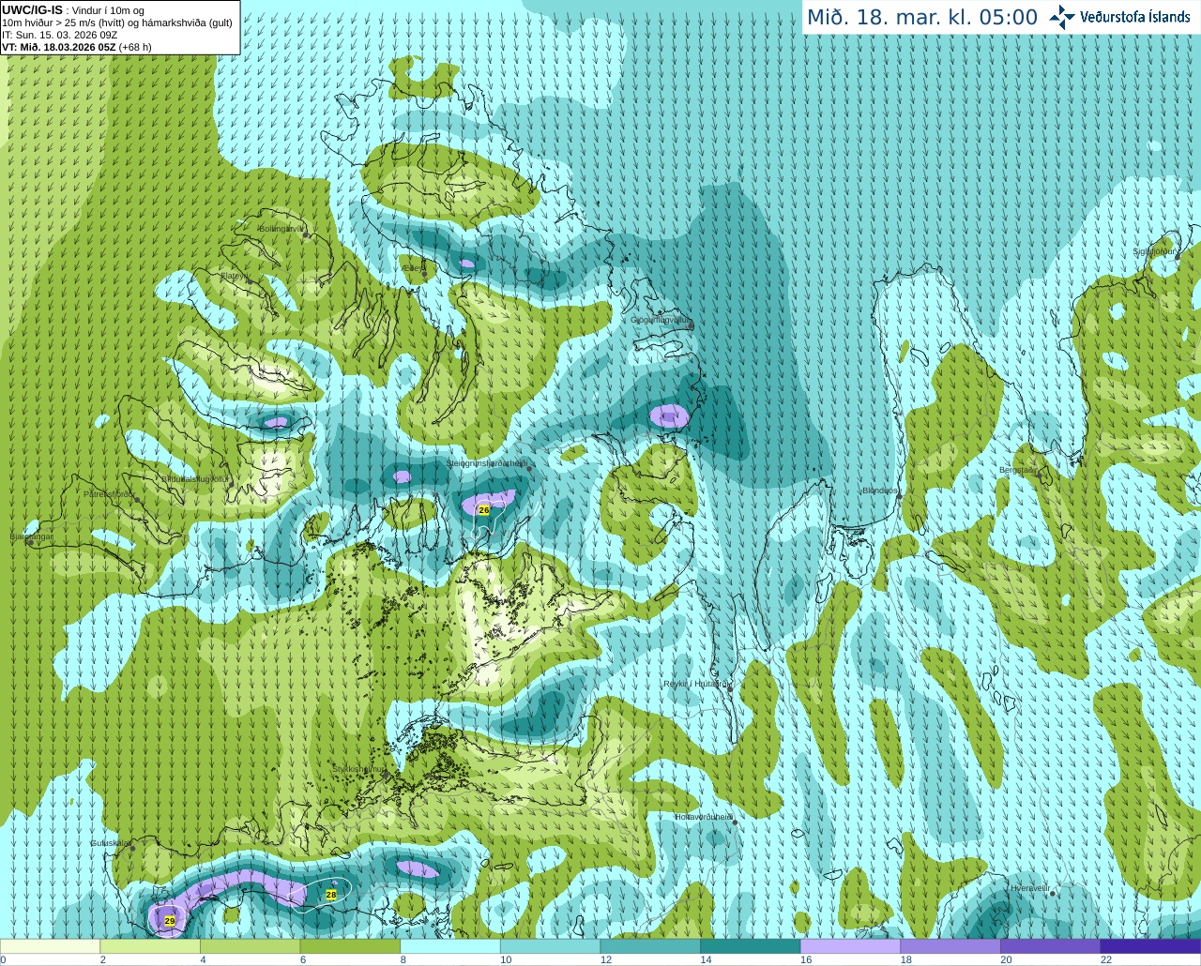
Task: Click the 14–16 m/s dark teal legend swatch
Action: 751,946
